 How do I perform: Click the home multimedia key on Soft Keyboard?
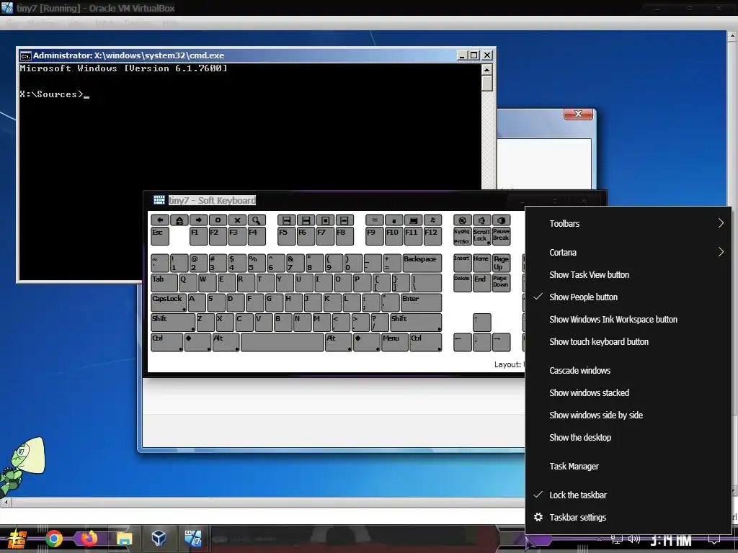coord(179,220)
